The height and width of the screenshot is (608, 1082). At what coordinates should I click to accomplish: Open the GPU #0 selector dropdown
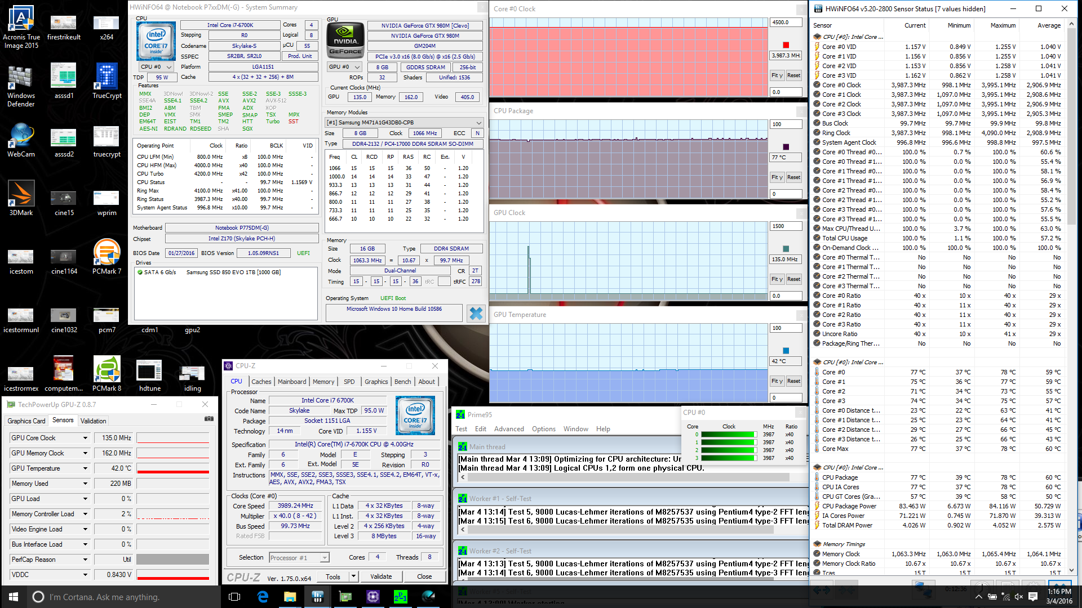tap(345, 67)
